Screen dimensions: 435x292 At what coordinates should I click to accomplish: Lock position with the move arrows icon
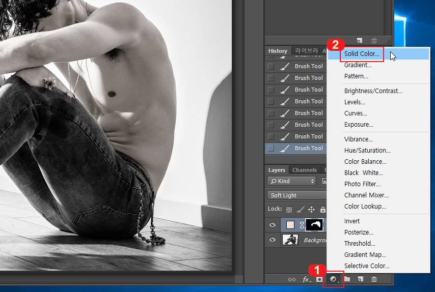pyautogui.click(x=312, y=210)
